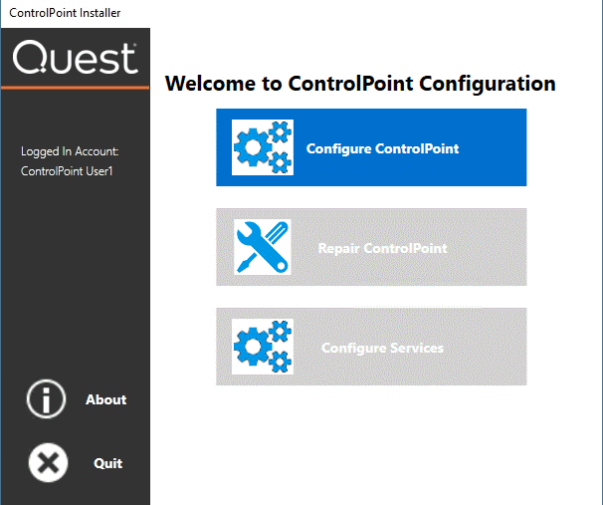Image resolution: width=603 pixels, height=505 pixels.
Task: Click the gears icon on Configure ControlPoint
Action: tap(263, 147)
